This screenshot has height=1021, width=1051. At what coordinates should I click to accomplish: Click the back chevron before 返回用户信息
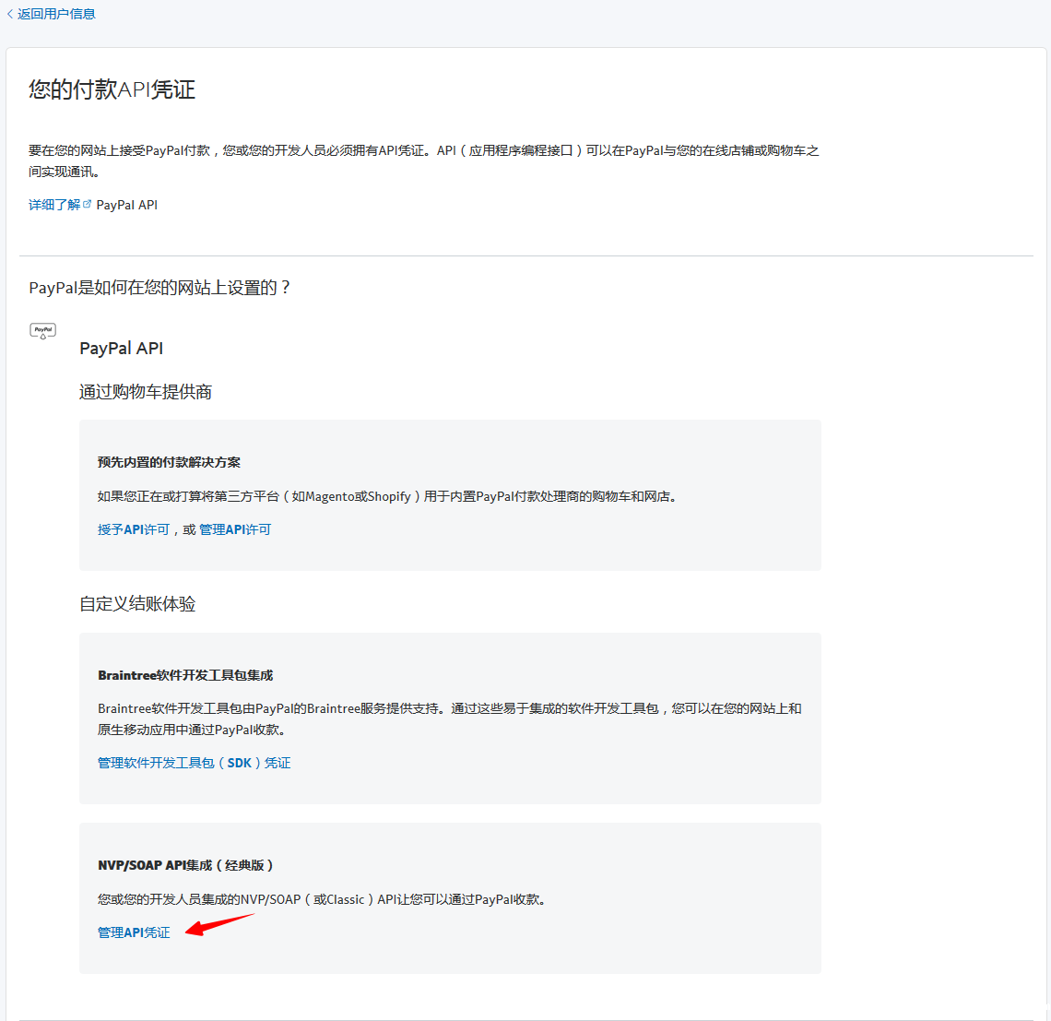click(x=10, y=14)
